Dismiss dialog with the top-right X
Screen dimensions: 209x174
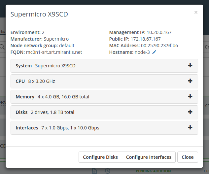pos(196,13)
